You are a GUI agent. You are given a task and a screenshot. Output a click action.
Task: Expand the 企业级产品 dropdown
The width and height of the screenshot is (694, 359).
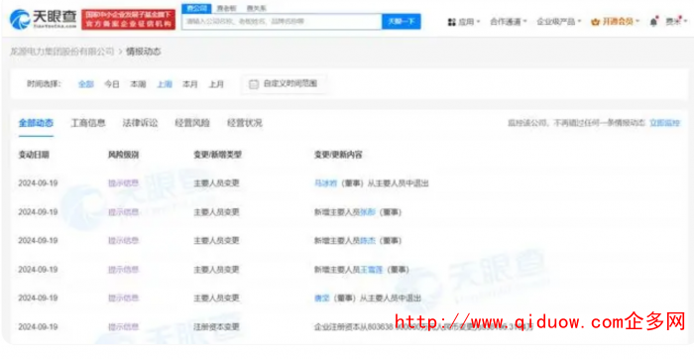tap(558, 22)
